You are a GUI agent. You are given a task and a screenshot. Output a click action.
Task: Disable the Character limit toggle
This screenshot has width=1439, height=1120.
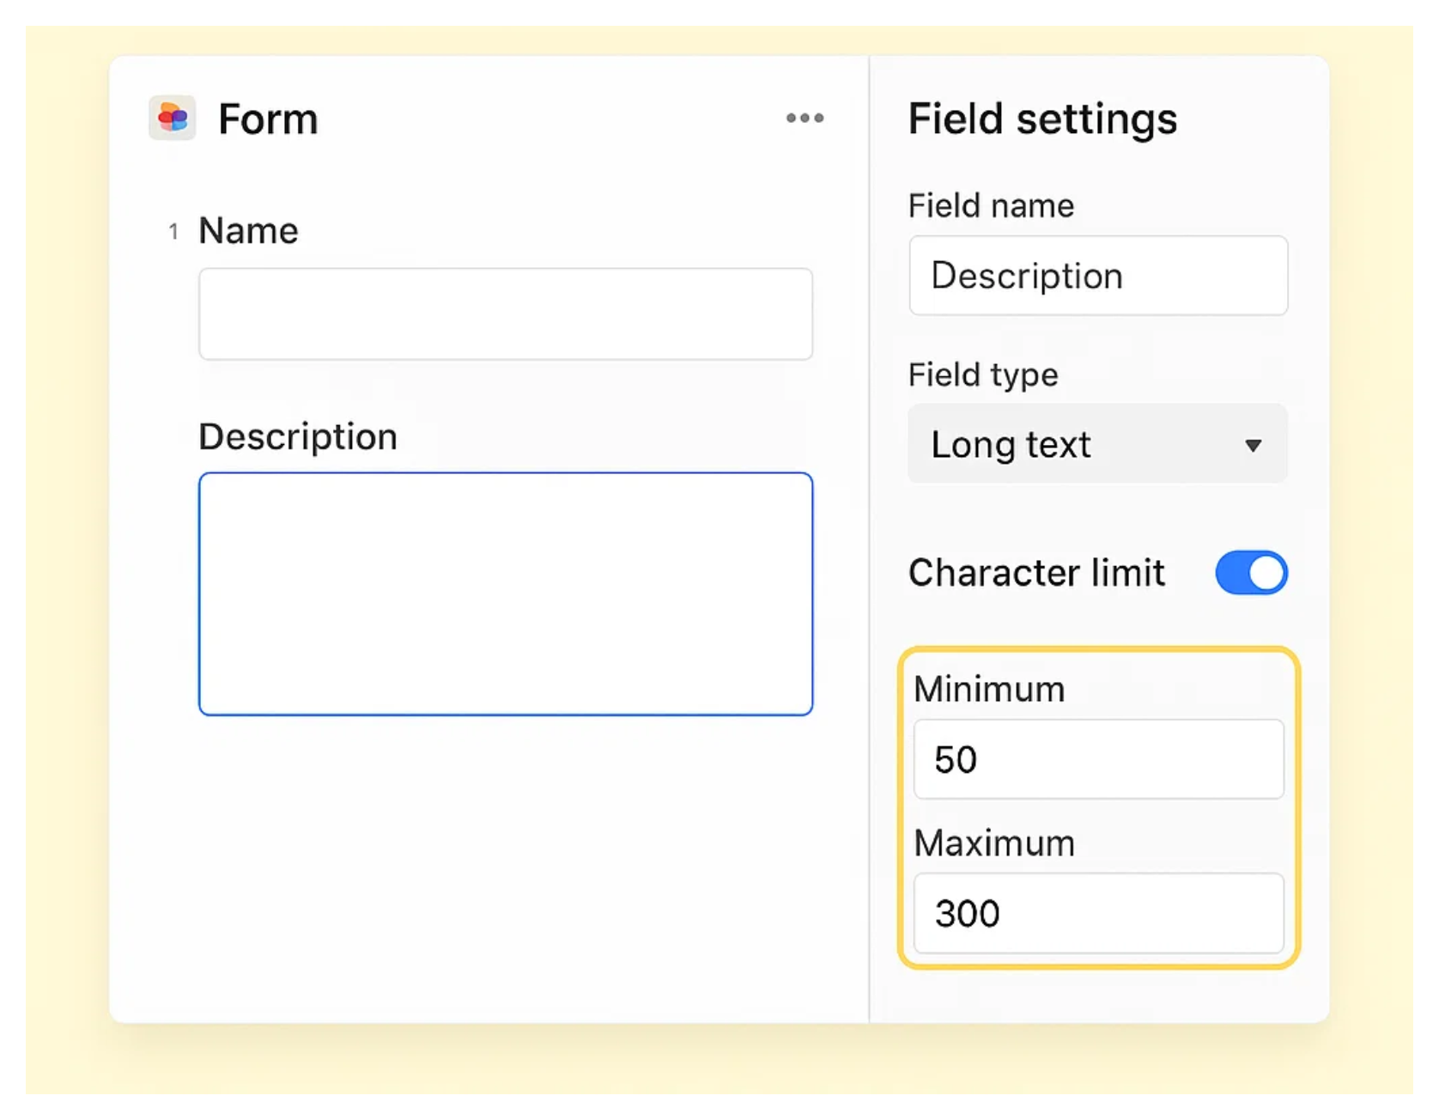[x=1252, y=573]
